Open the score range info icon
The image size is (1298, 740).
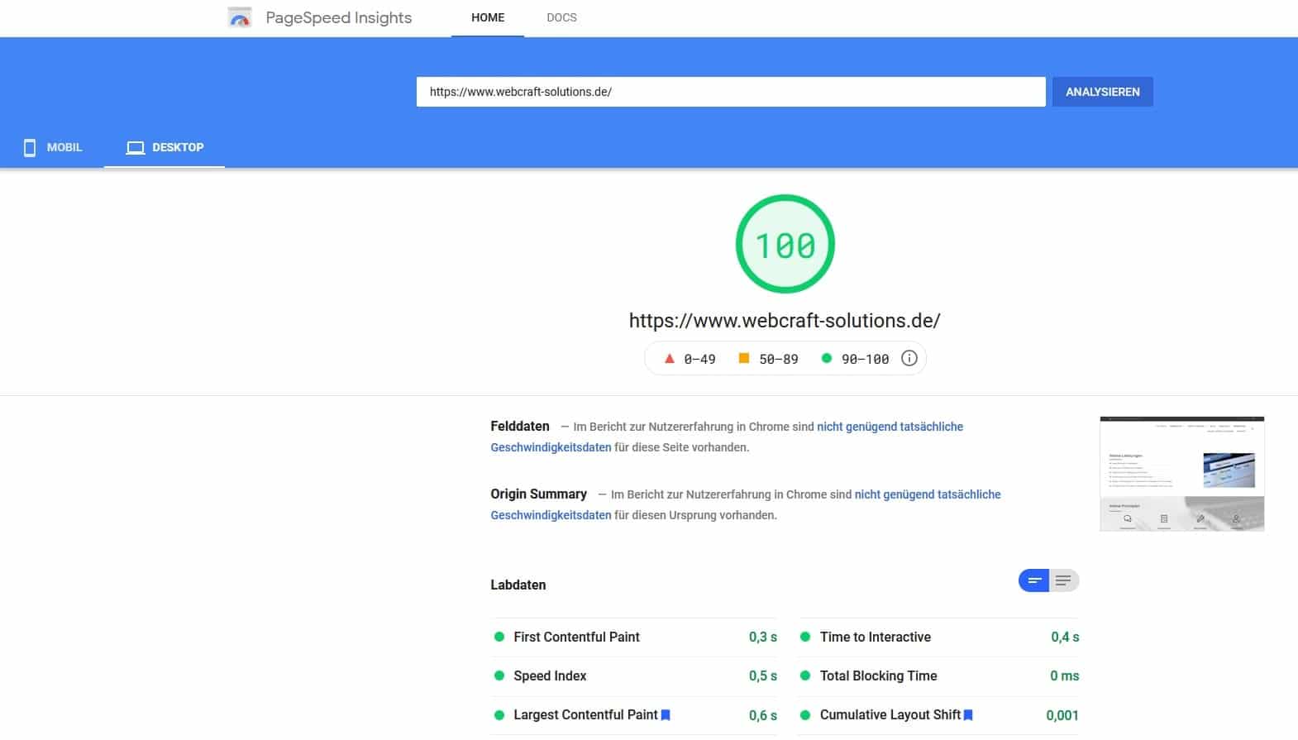tap(909, 358)
